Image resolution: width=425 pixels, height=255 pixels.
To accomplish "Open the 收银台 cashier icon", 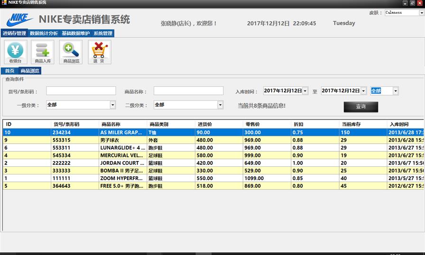I will 16,52.
